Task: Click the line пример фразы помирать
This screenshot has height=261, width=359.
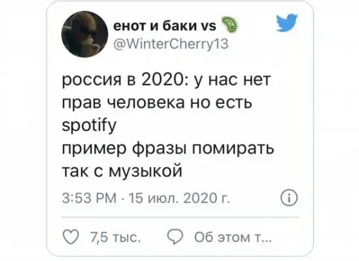Action: coord(168,149)
